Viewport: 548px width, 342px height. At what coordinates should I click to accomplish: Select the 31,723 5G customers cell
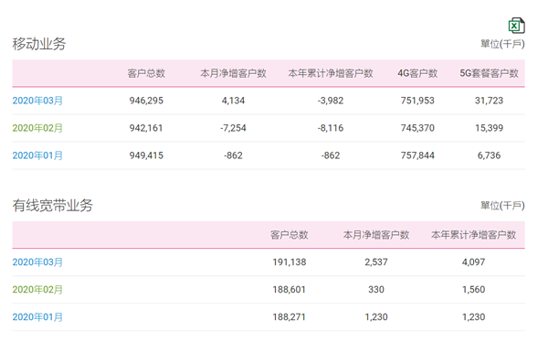pos(489,101)
